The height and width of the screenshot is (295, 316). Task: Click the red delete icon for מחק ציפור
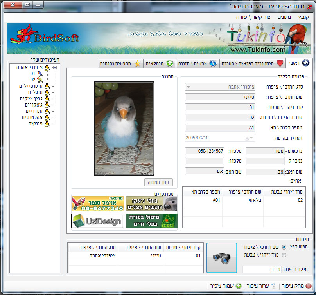(309, 286)
